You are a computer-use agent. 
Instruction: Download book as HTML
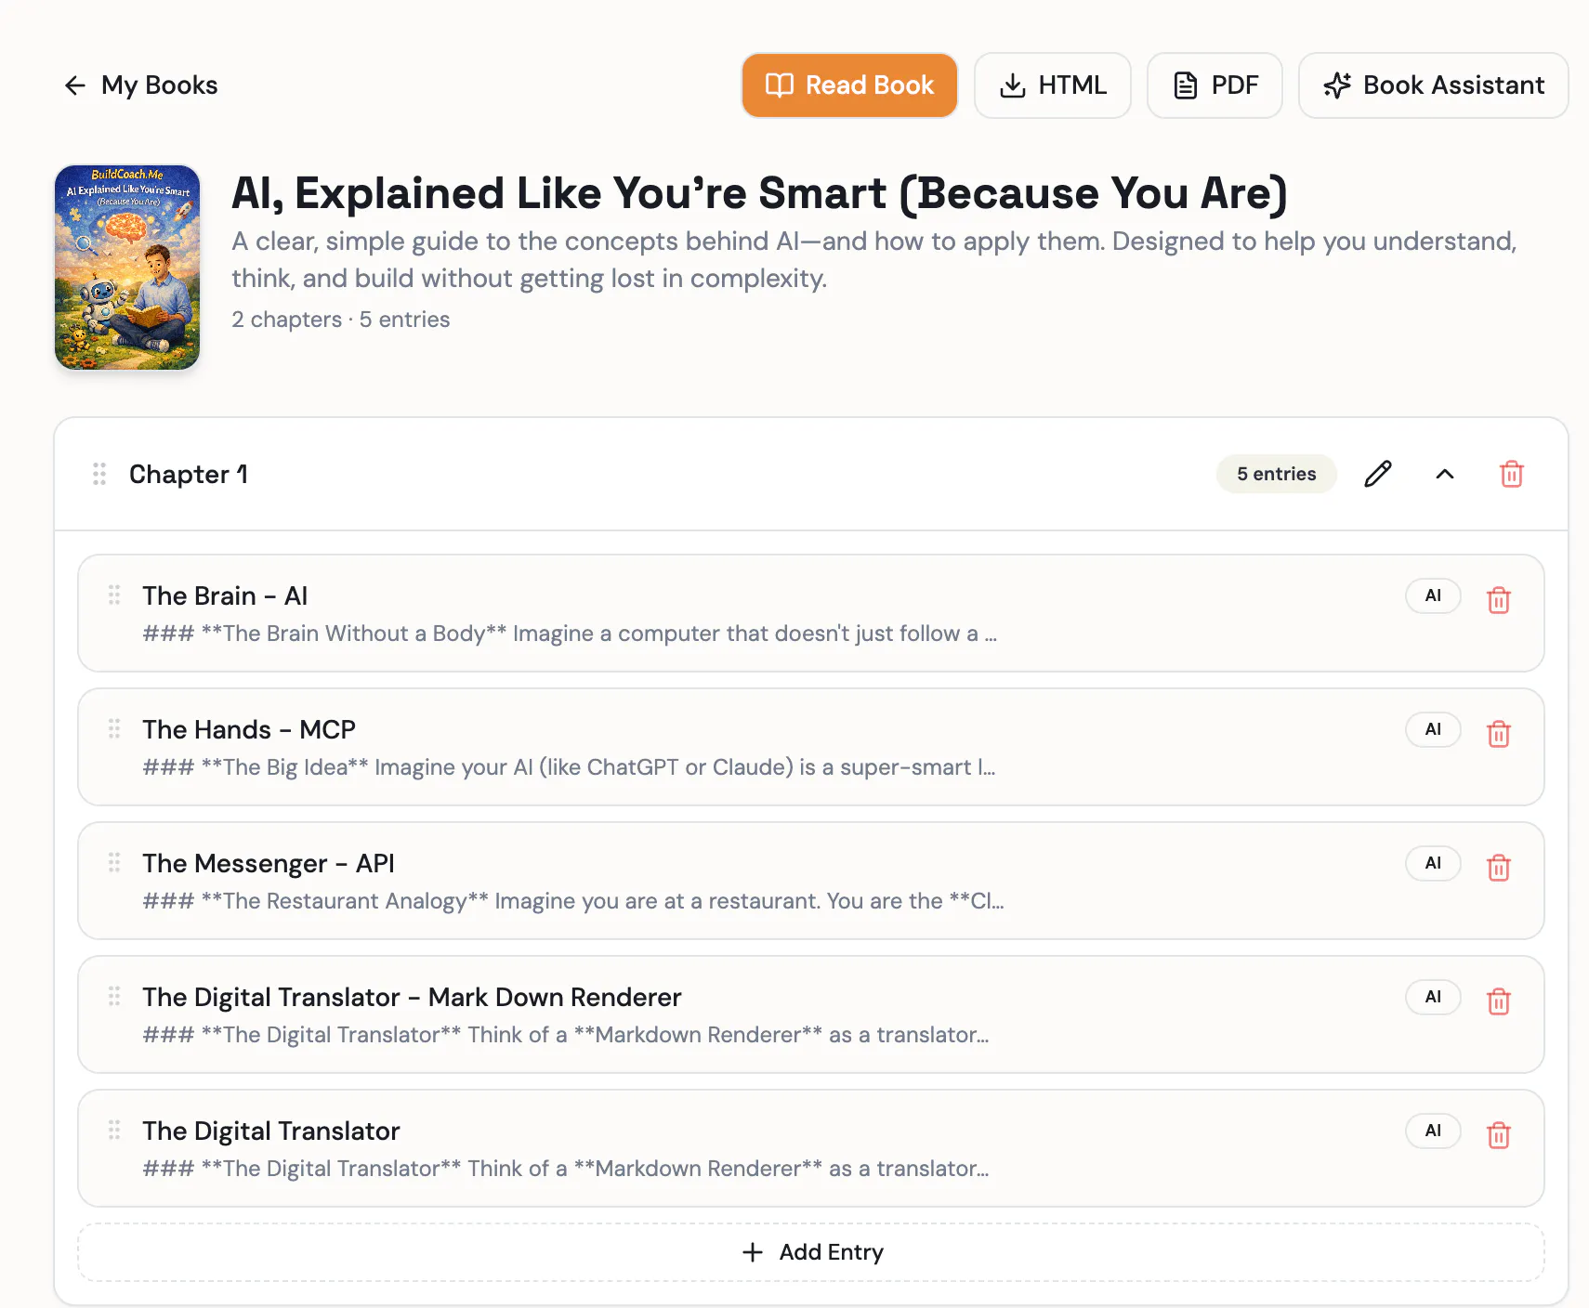1052,85
